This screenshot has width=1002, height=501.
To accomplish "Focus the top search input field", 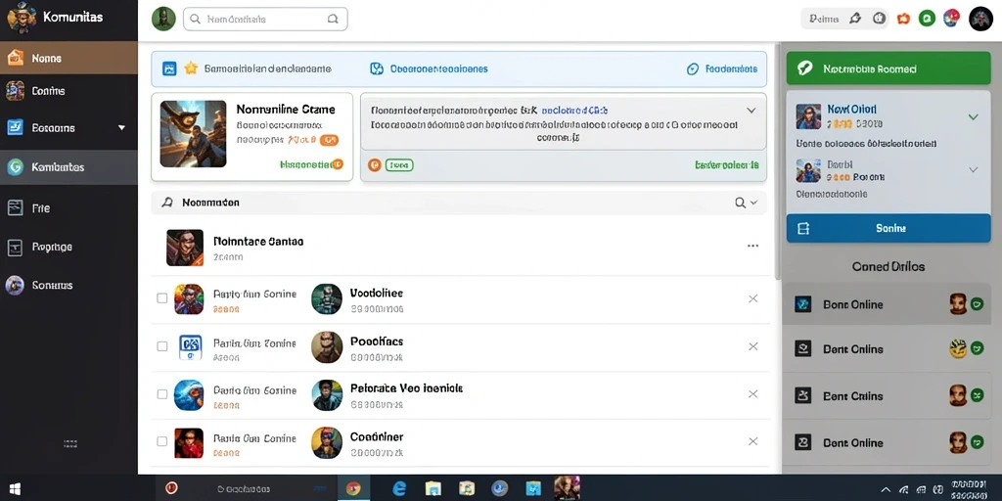I will 265,20.
